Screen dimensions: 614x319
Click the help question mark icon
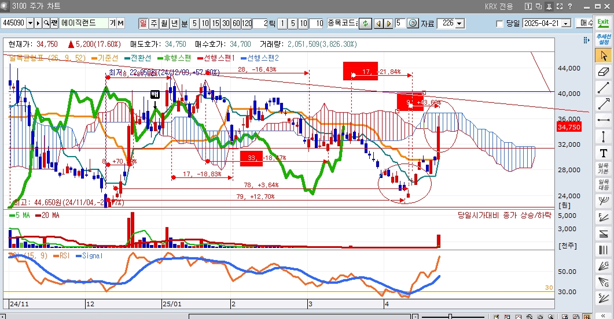coord(570,6)
